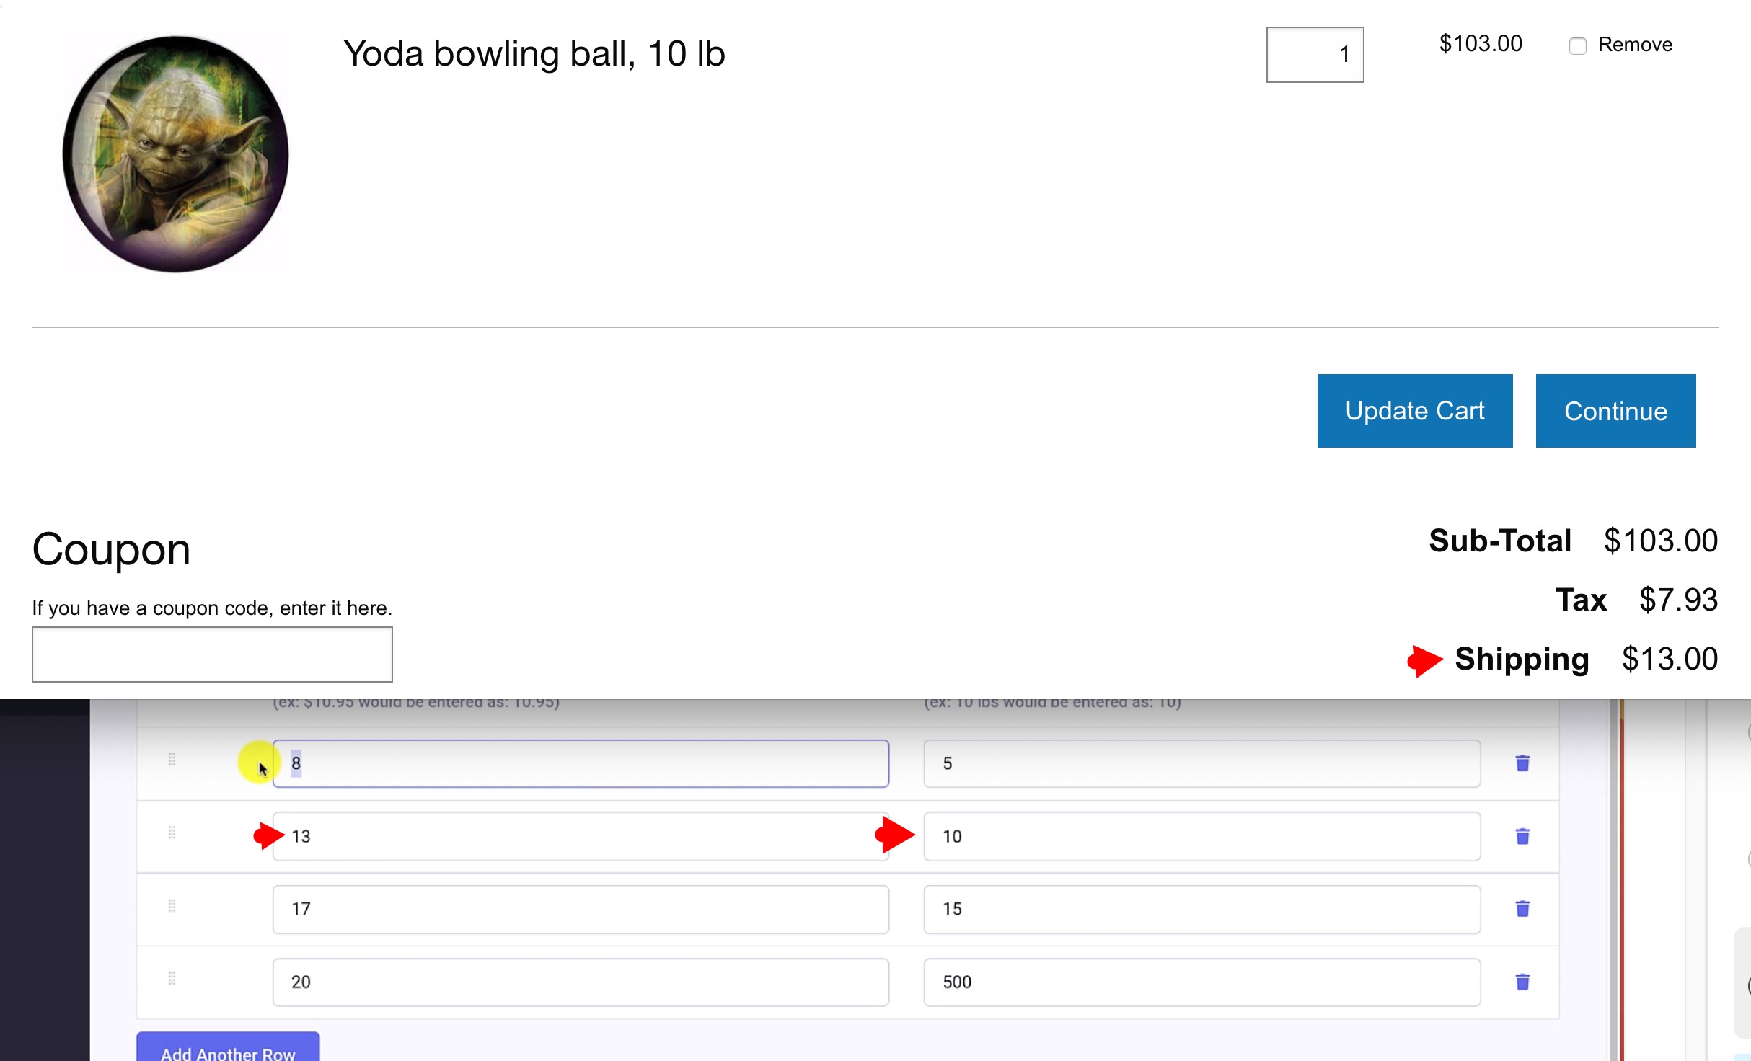Image resolution: width=1751 pixels, height=1061 pixels.
Task: Click the drag handle icon on first row
Action: (172, 761)
